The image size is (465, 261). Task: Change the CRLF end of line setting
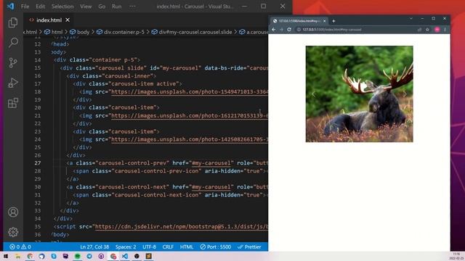pos(168,246)
